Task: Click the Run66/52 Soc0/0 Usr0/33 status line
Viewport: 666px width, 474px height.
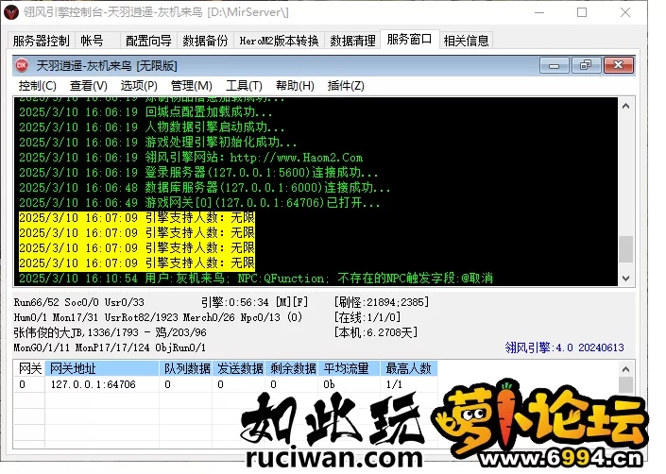Action: [79, 302]
